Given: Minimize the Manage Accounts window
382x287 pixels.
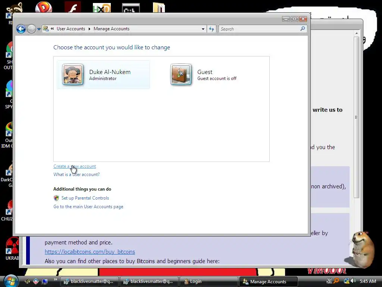Looking at the screenshot, I should [x=286, y=19].
